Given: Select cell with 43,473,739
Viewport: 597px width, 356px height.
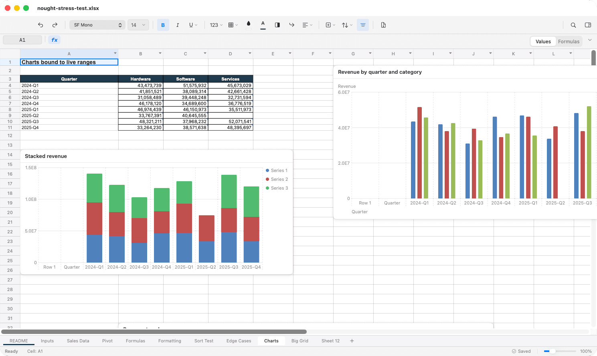Looking at the screenshot, I should point(141,85).
